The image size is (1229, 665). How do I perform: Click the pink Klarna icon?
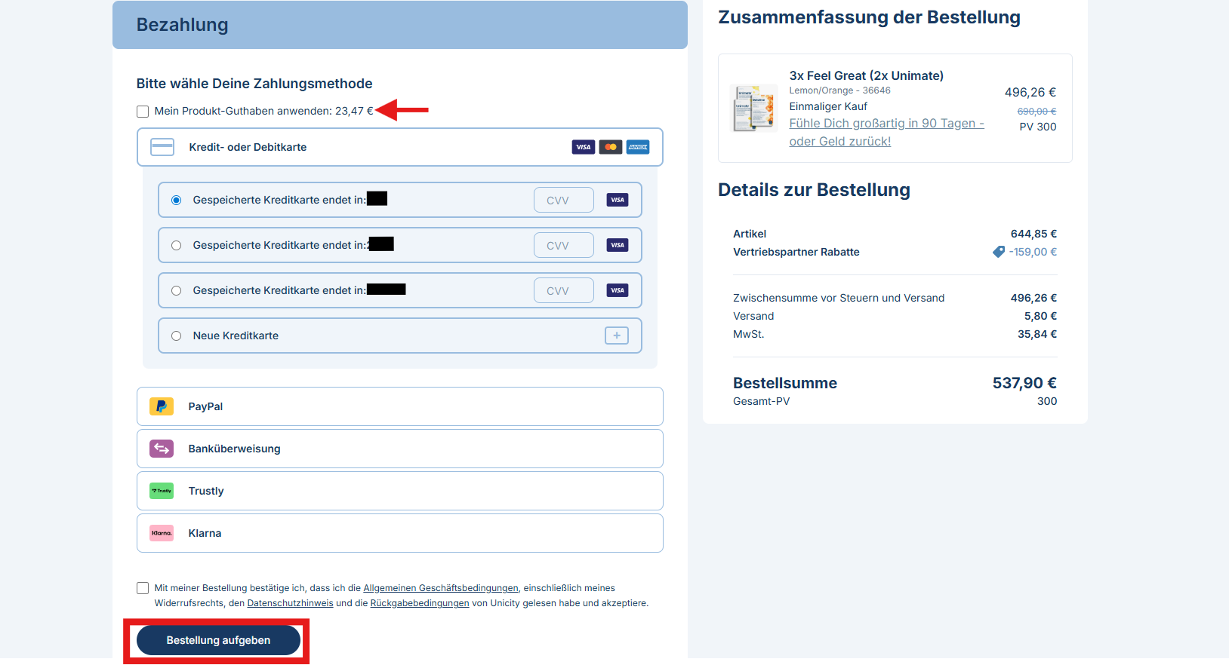click(x=162, y=533)
